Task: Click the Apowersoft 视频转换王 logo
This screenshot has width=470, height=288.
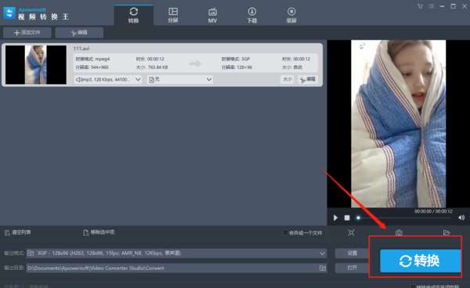Action: 36,13
